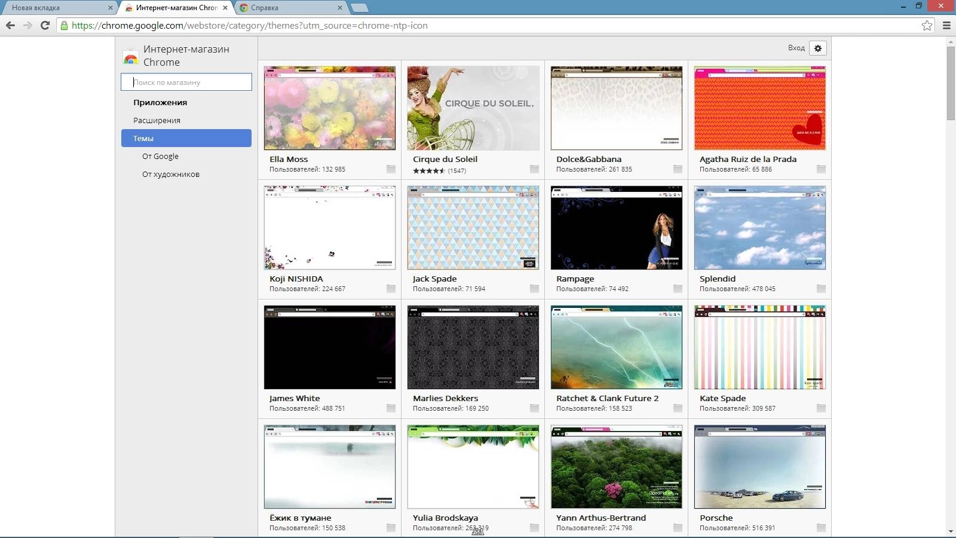Close the Интернет-магазин Chrome tab
This screenshot has width=956, height=538.
225,8
